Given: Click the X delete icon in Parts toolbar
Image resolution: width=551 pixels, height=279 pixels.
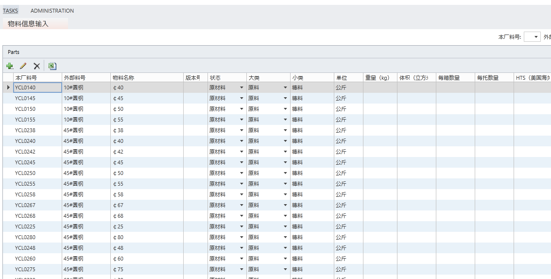Looking at the screenshot, I should [36, 66].
